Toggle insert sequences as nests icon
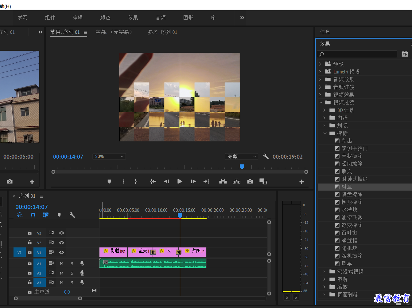 [20, 215]
